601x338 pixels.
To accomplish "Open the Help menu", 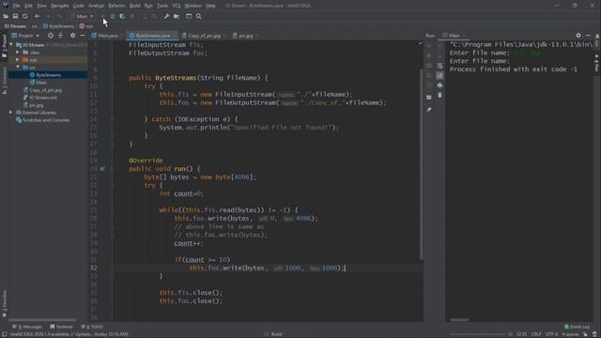I will click(x=210, y=6).
